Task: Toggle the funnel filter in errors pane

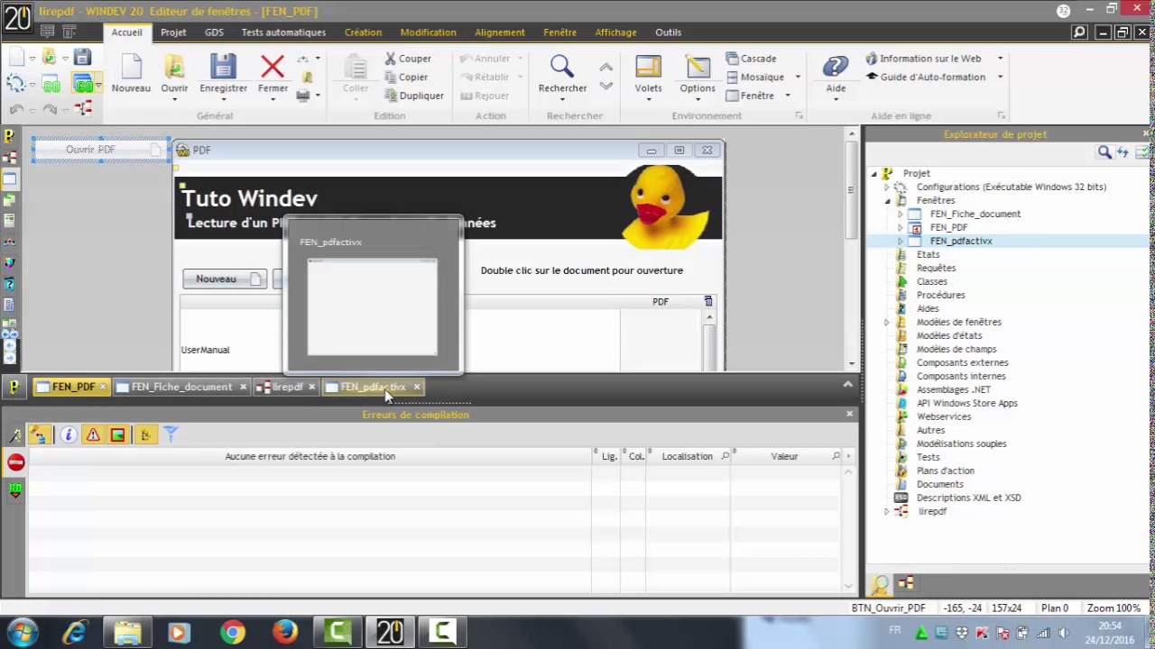Action: (x=171, y=435)
